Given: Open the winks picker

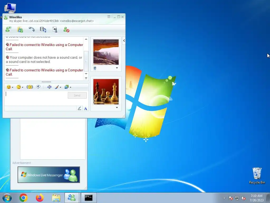Looking at the screenshot, I should 19,87.
